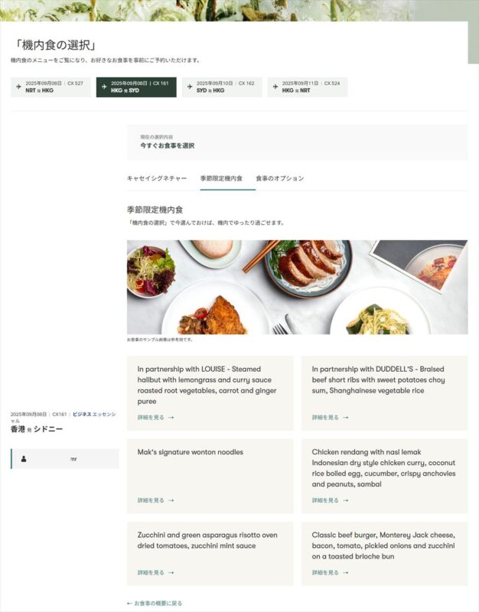Open the キャセイシグネチャー tab
Viewport: 479px width, 612px height.
click(x=157, y=178)
